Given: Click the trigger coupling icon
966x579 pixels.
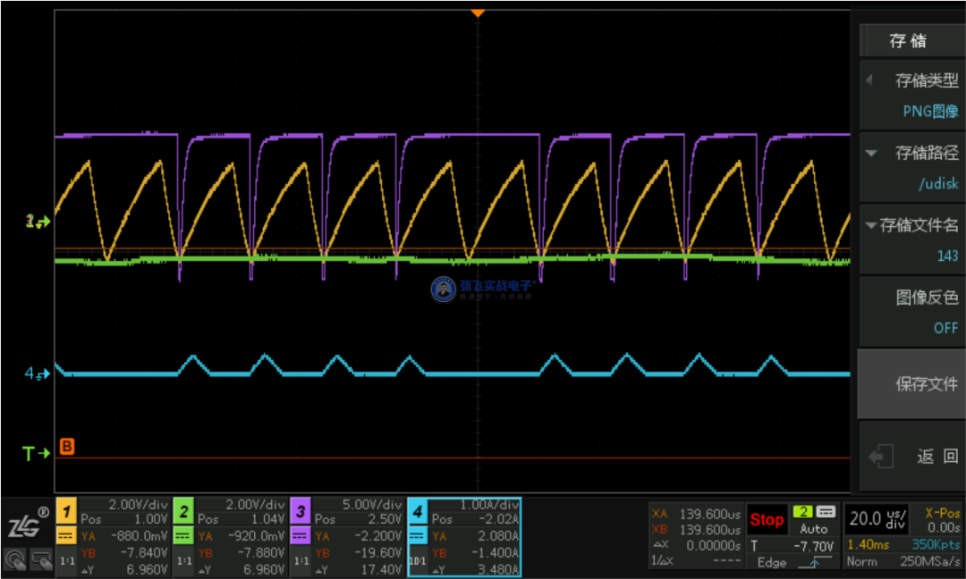Looking at the screenshot, I should point(826,511).
